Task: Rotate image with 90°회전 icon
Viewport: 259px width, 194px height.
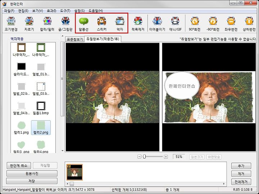Action: (195, 24)
